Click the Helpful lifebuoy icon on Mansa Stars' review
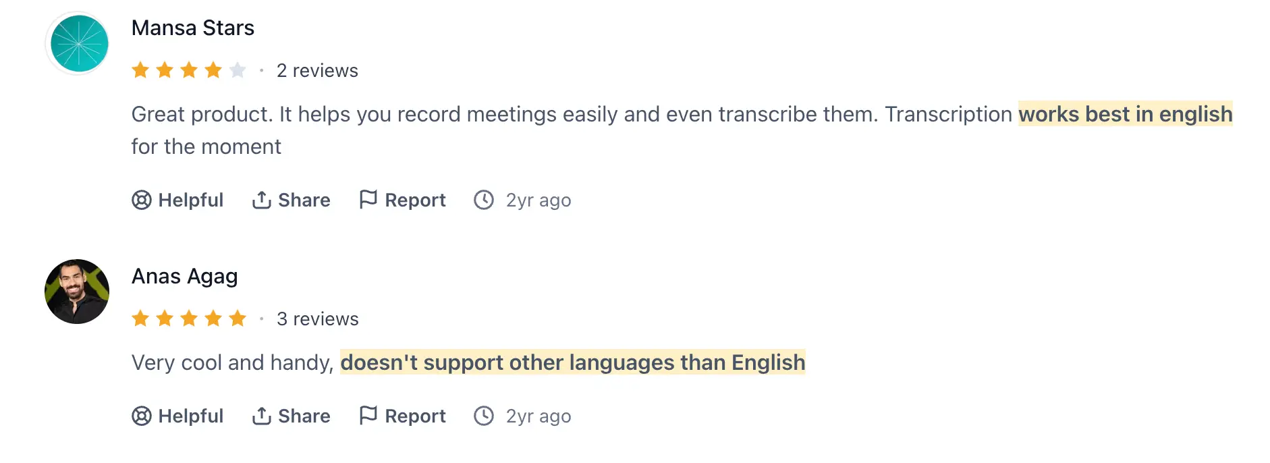 tap(142, 200)
